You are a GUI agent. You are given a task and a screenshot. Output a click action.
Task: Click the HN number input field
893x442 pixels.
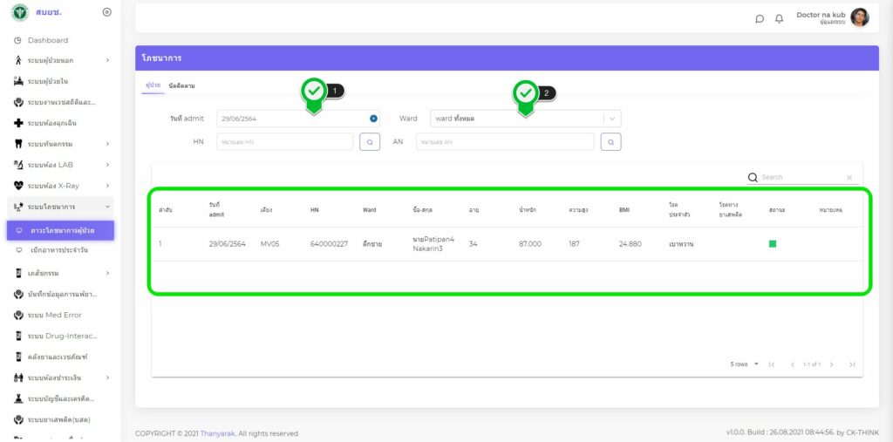(284, 141)
